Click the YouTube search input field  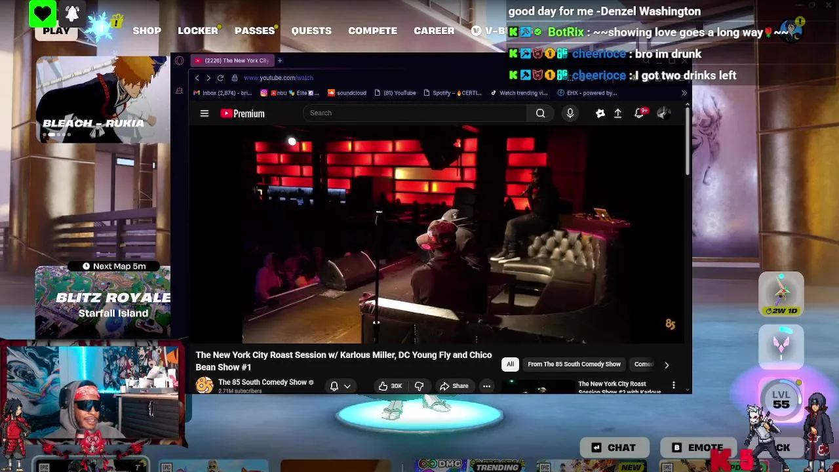point(415,113)
